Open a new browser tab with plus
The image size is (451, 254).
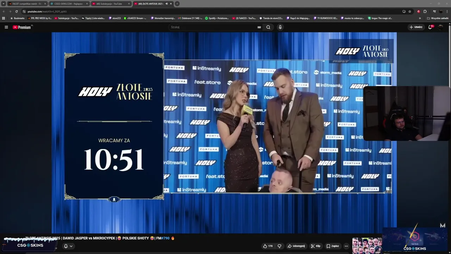pos(177,4)
